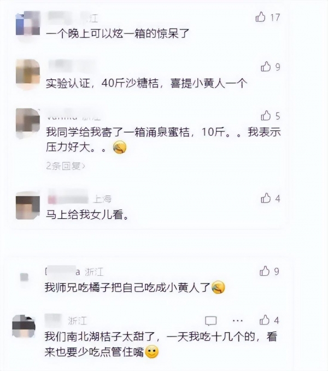
Task: Open three-dot more options menu
Action: coord(237,321)
